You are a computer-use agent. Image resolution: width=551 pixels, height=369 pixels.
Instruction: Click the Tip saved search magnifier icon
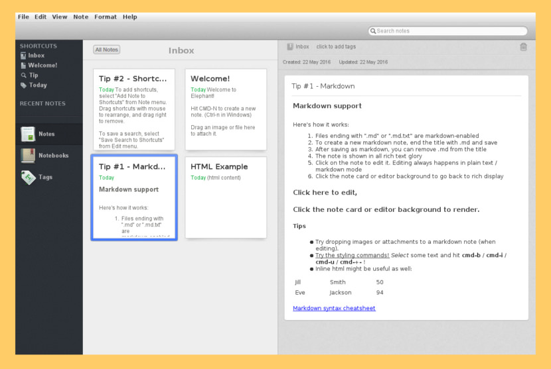click(23, 76)
